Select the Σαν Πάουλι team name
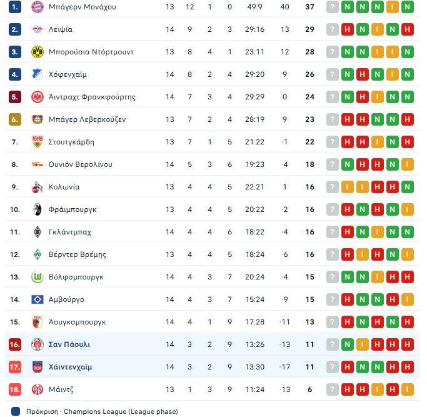The width and height of the screenshot is (427, 417). coord(69,344)
